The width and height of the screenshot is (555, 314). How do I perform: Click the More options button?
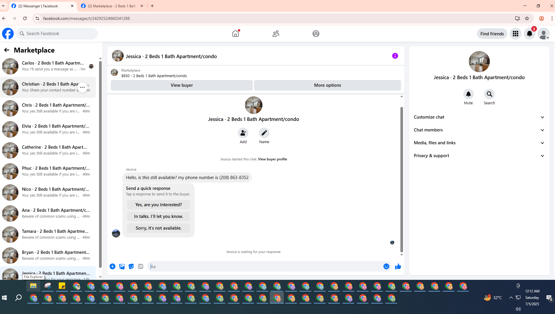(327, 85)
